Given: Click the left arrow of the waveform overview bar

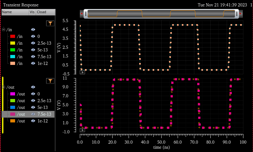Looking at the screenshot, I should pyautogui.click(x=81, y=13).
